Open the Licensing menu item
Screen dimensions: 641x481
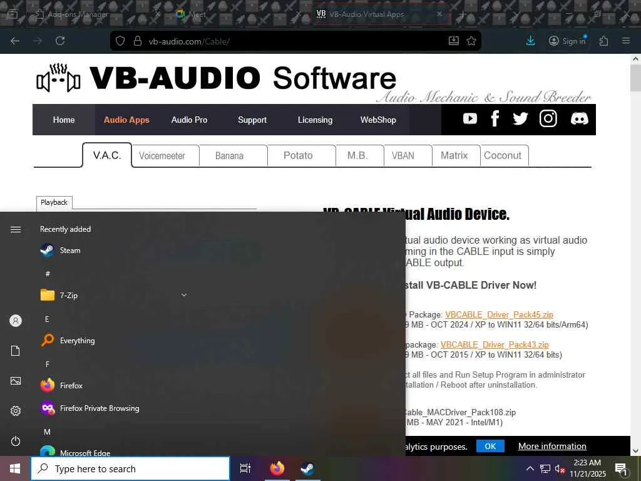315,120
